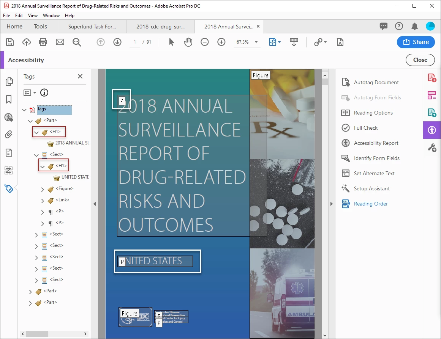441x339 pixels.
Task: Open Reading Options
Action: [373, 113]
